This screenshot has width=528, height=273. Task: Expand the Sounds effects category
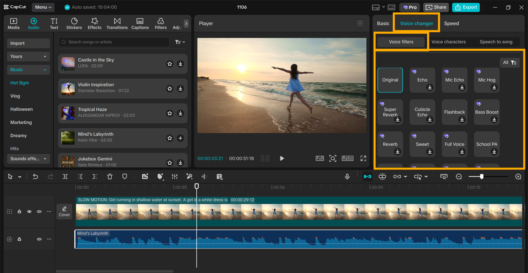click(x=28, y=159)
